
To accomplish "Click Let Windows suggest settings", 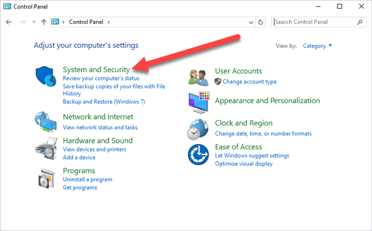I will 252,156.
